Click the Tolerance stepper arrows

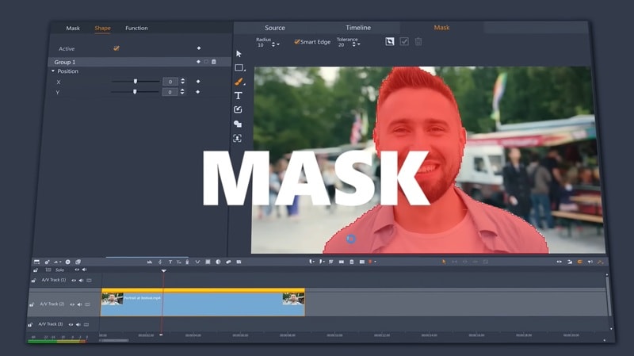353,44
